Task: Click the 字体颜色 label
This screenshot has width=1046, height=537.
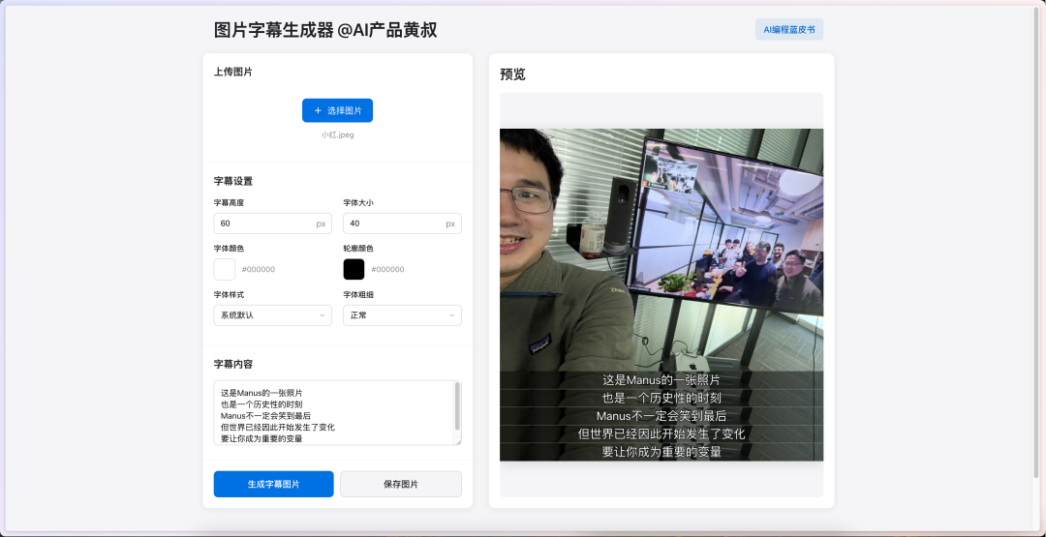Action: click(229, 249)
